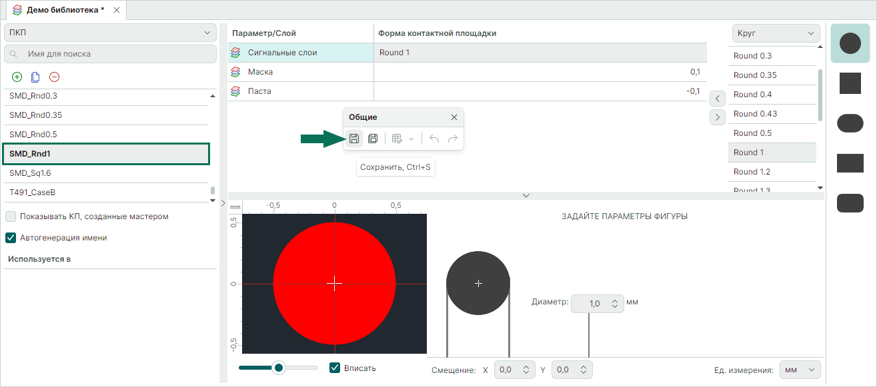Screen dimensions: 877x387
Task: Click the Save icon in Общие toolbar
Action: [x=354, y=139]
